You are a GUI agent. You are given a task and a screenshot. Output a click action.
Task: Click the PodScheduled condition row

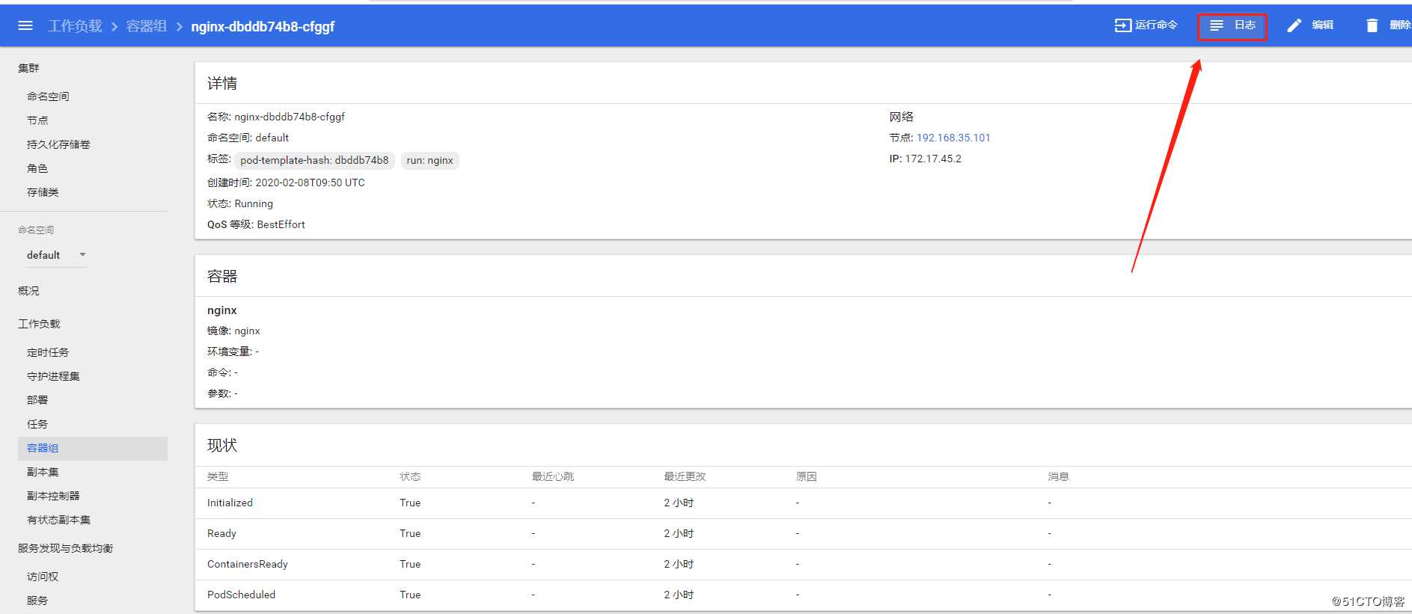point(803,595)
